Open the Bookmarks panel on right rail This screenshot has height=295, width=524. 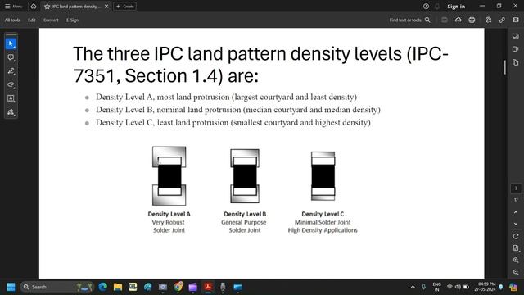(516, 49)
